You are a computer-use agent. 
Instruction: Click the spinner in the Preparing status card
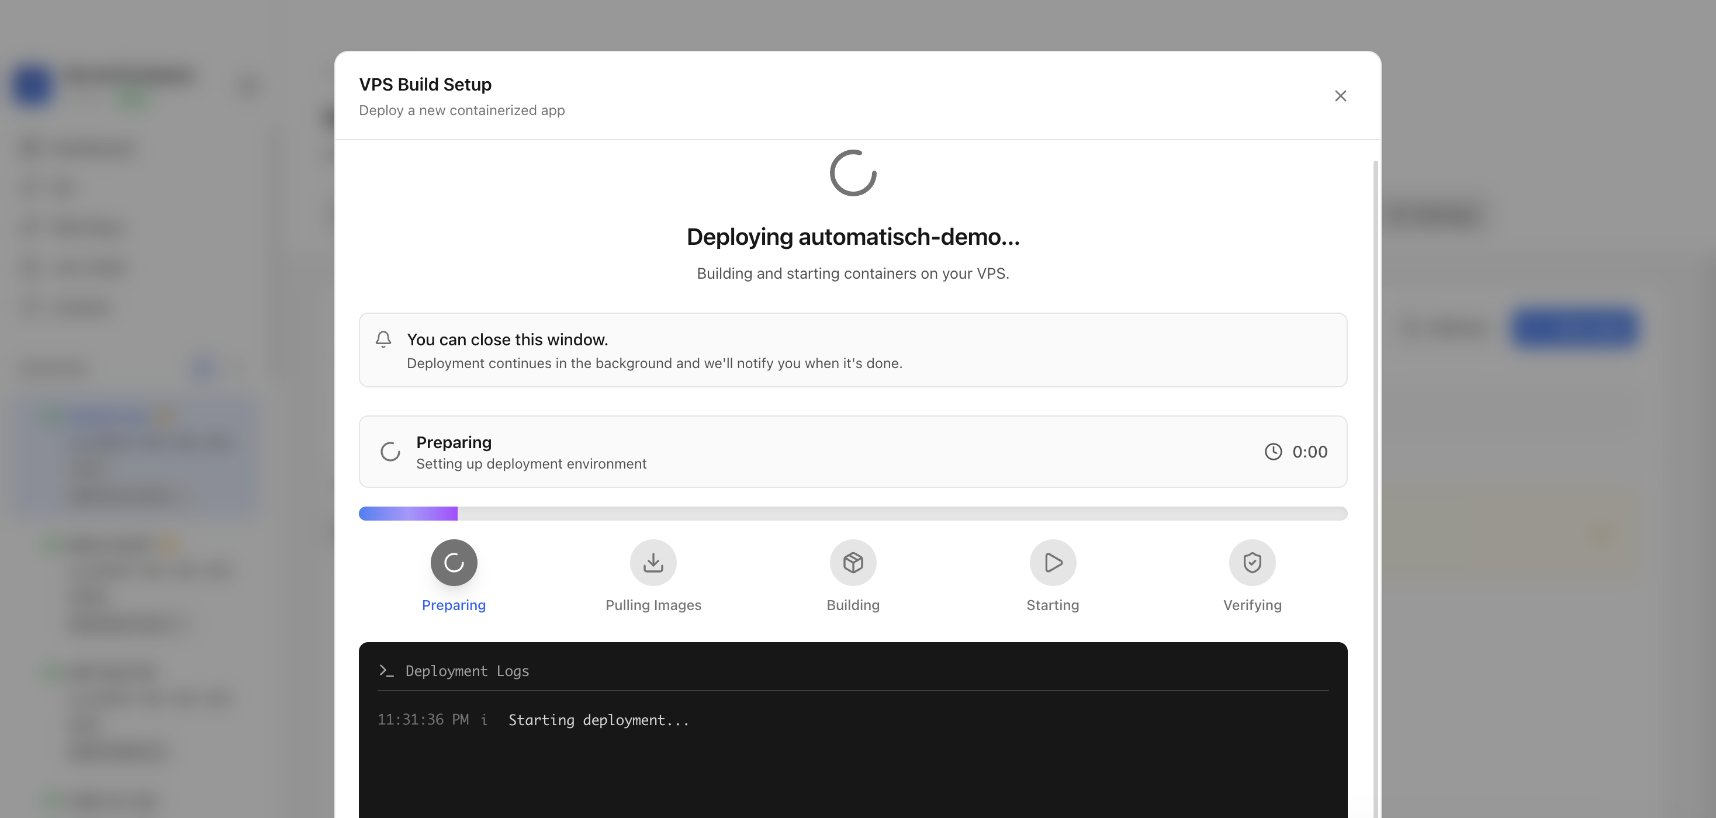(390, 452)
